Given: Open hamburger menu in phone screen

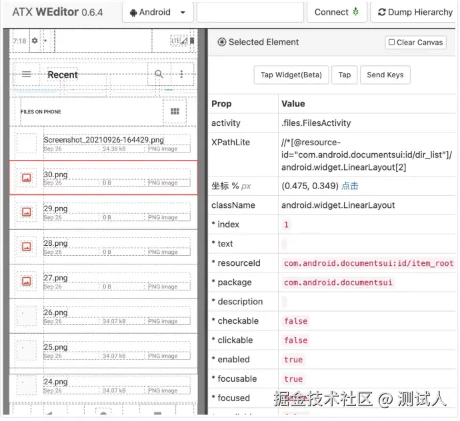Looking at the screenshot, I should click(x=27, y=74).
